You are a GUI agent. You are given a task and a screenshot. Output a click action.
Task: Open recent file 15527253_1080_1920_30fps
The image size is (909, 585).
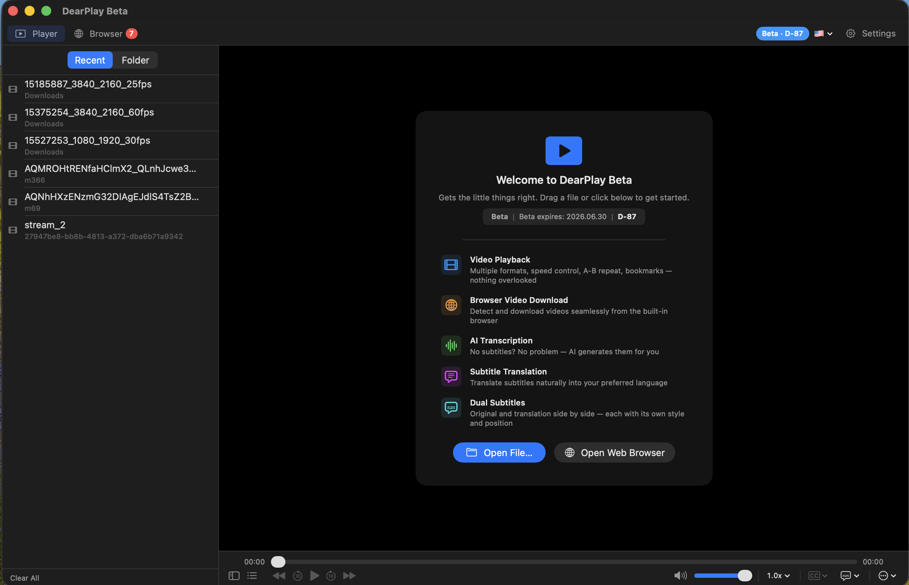[x=110, y=145]
